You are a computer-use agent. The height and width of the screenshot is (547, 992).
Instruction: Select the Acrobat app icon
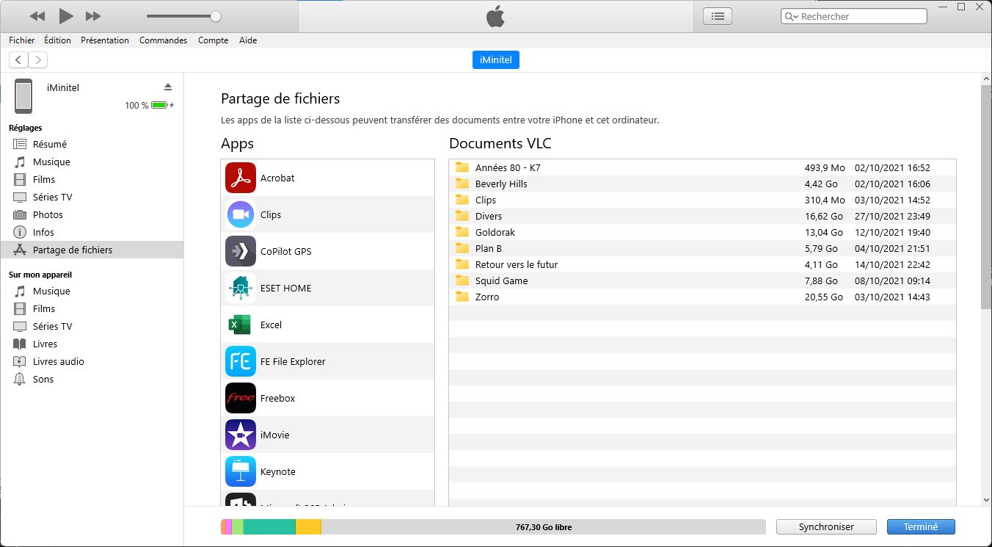241,178
